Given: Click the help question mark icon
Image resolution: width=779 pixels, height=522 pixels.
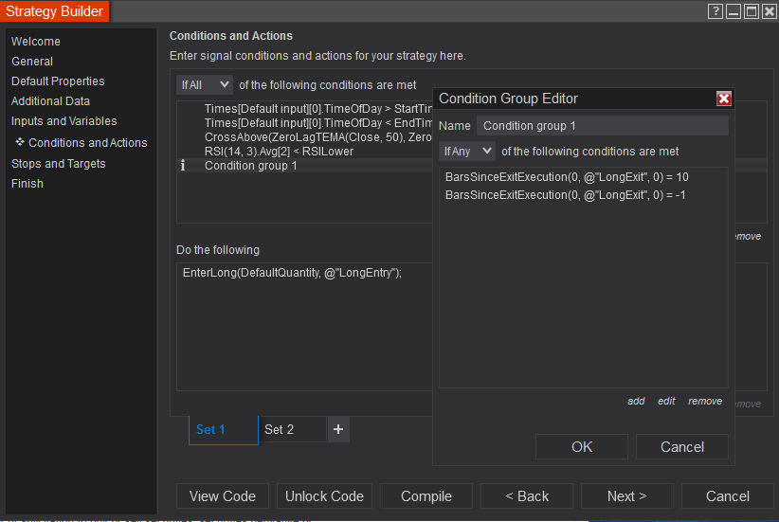Looking at the screenshot, I should (716, 11).
